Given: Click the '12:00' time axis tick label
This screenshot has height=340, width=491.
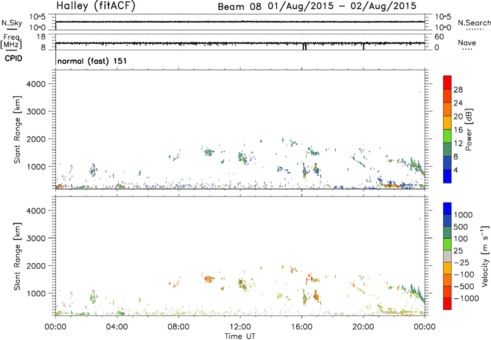Looking at the screenshot, I should (x=240, y=327).
